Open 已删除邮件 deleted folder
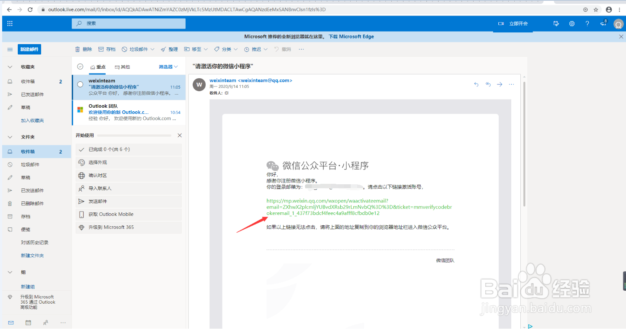This screenshot has width=626, height=330. [36, 203]
